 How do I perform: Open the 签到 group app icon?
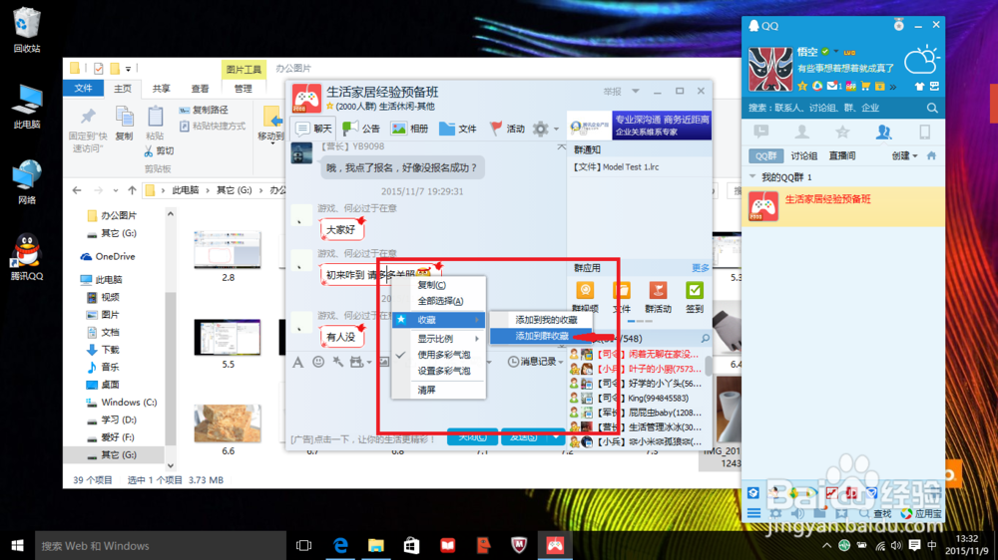[695, 297]
